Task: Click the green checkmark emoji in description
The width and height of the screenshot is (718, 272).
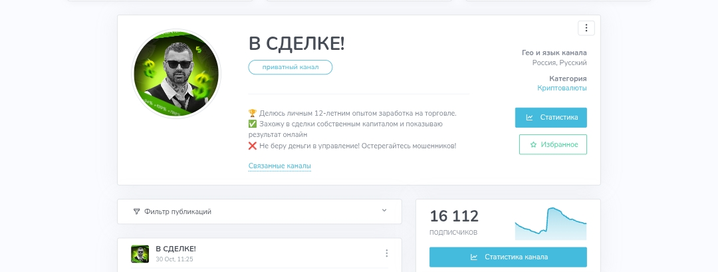Action: click(x=253, y=124)
